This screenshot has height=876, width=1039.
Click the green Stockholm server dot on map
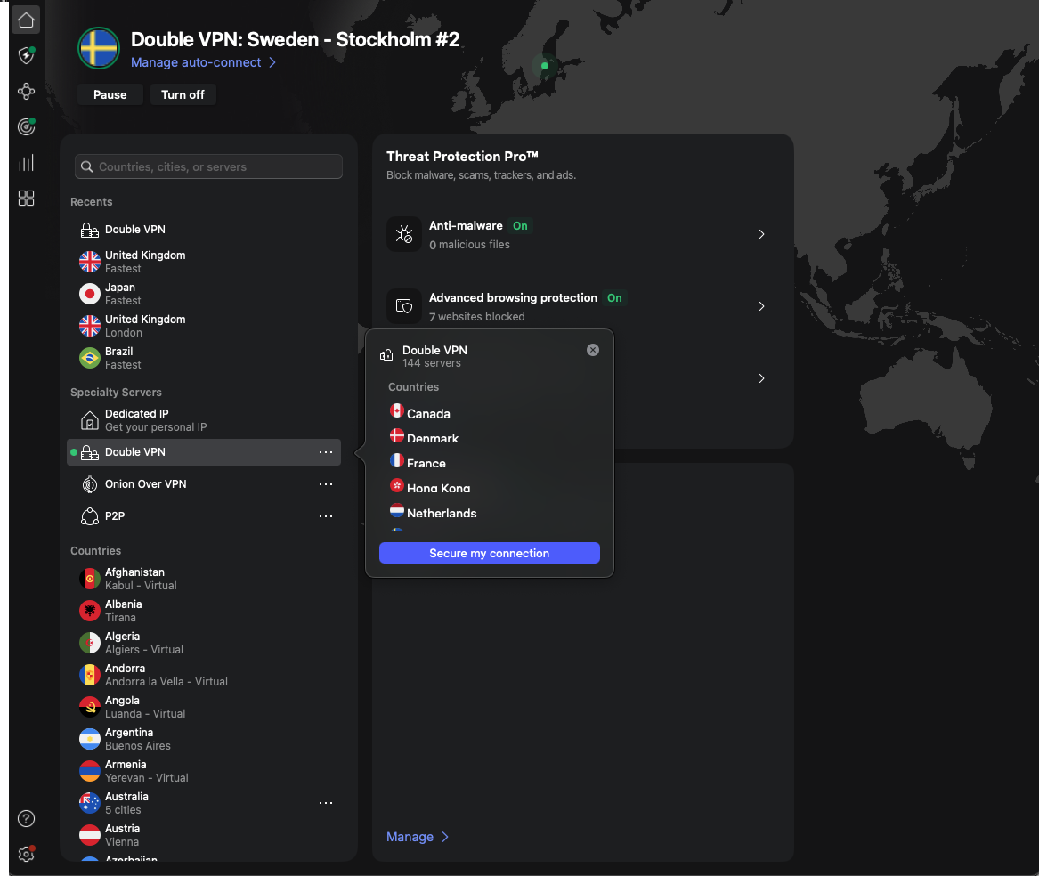tap(545, 66)
